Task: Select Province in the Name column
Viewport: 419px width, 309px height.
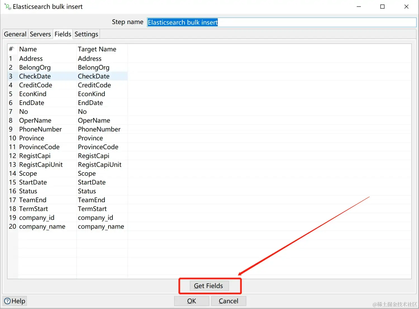Action: point(47,138)
